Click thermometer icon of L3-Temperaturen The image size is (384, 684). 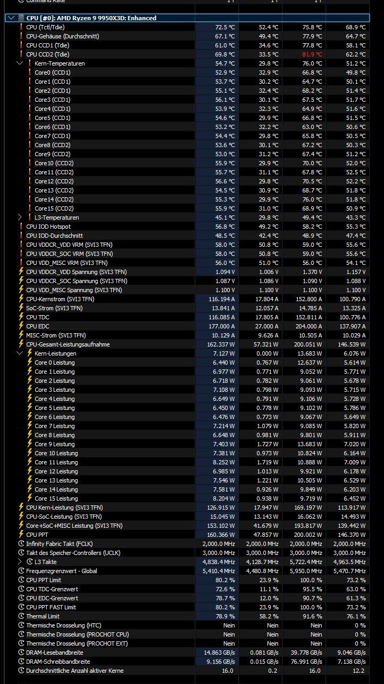click(x=30, y=218)
